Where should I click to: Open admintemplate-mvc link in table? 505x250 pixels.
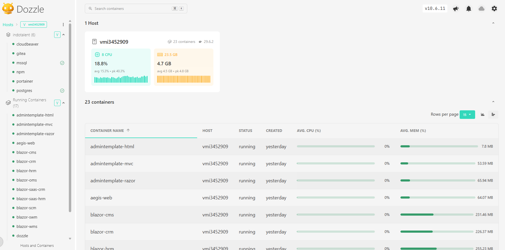[112, 164]
